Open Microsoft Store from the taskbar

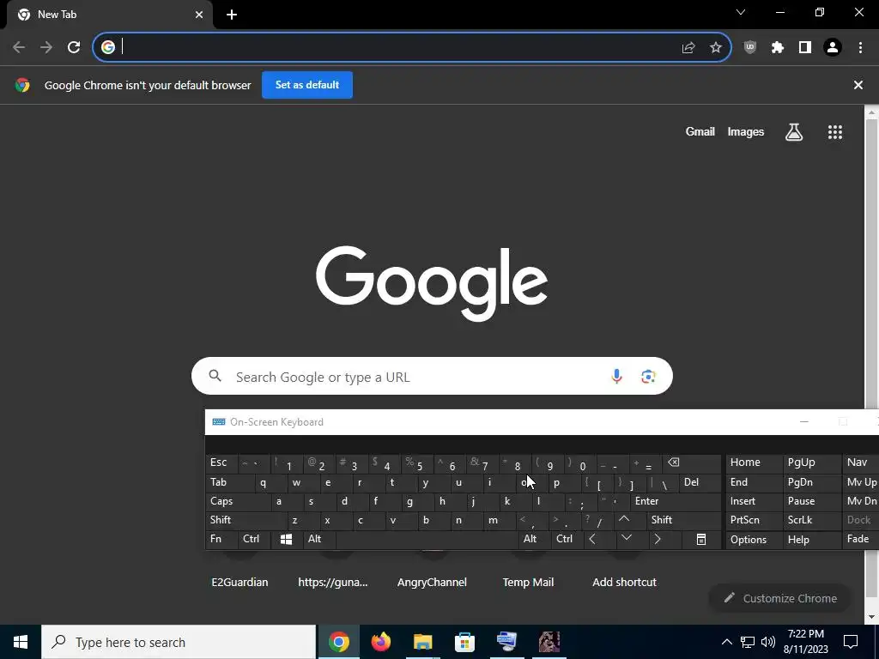pyautogui.click(x=464, y=642)
